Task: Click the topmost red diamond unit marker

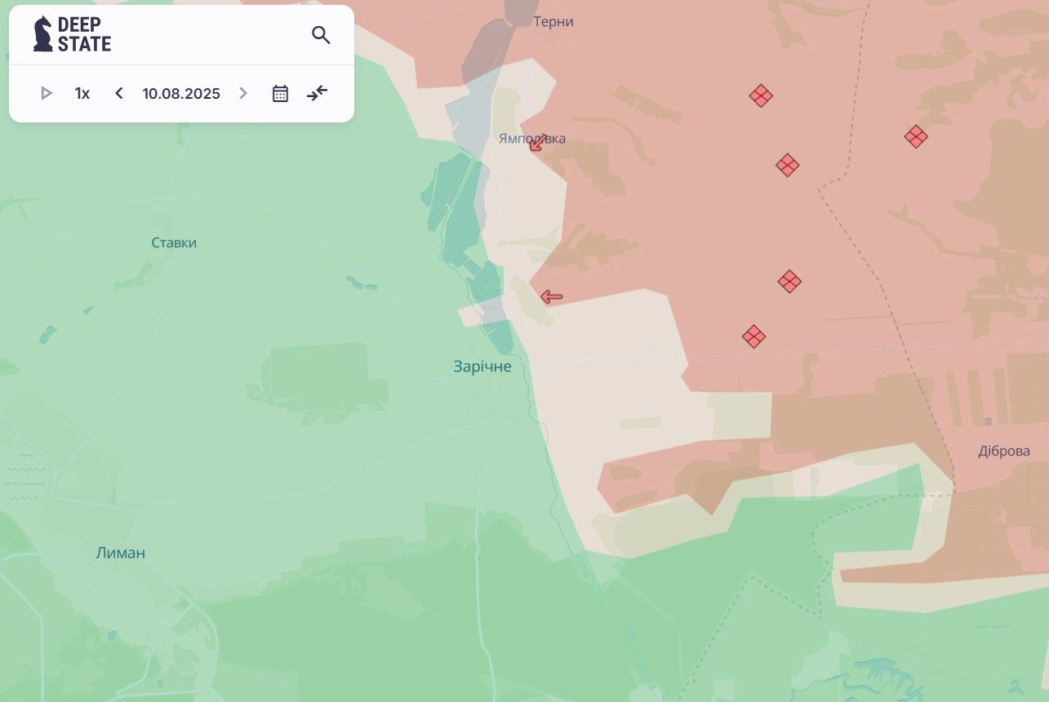Action: pos(761,96)
